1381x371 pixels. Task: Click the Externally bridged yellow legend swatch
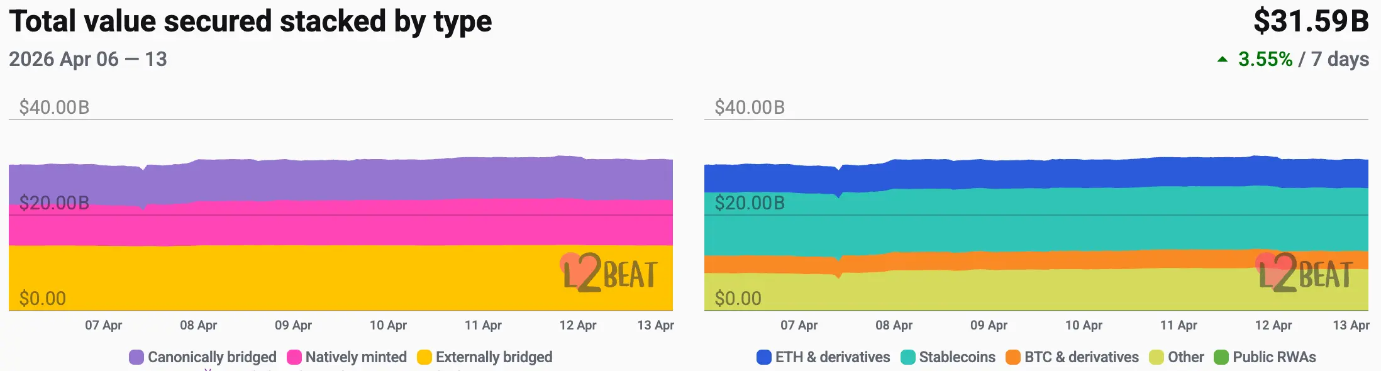(424, 357)
